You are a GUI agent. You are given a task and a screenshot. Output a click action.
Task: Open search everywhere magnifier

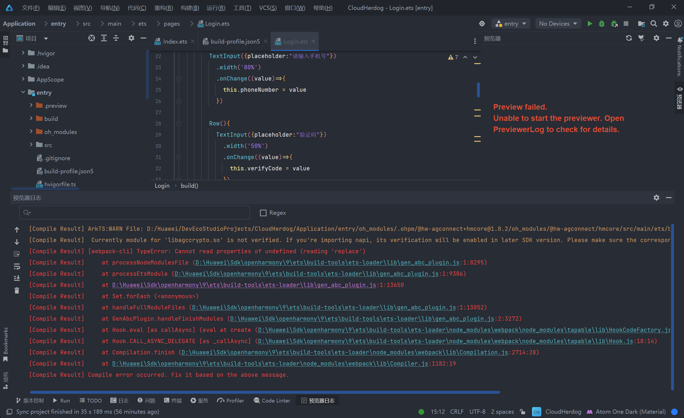tap(654, 24)
